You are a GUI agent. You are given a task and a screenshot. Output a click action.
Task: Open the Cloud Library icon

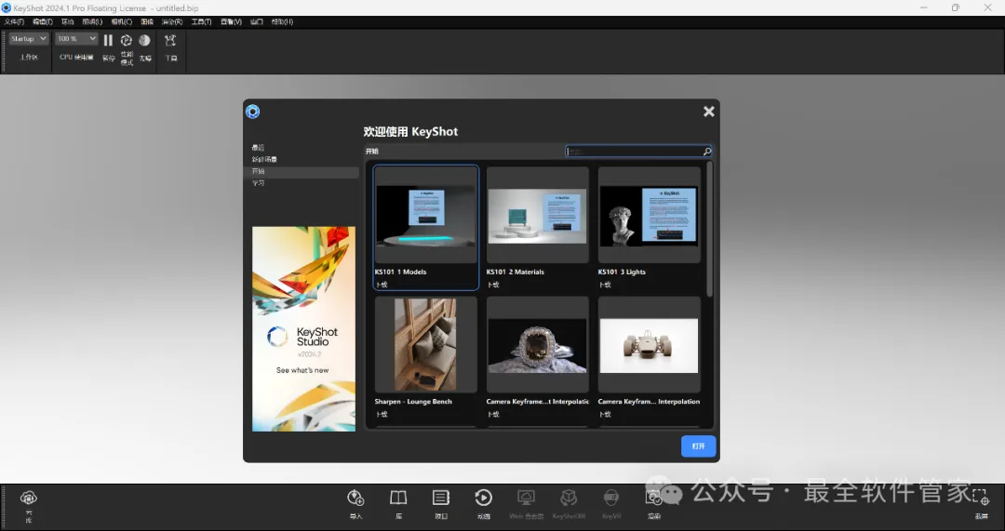point(28,498)
